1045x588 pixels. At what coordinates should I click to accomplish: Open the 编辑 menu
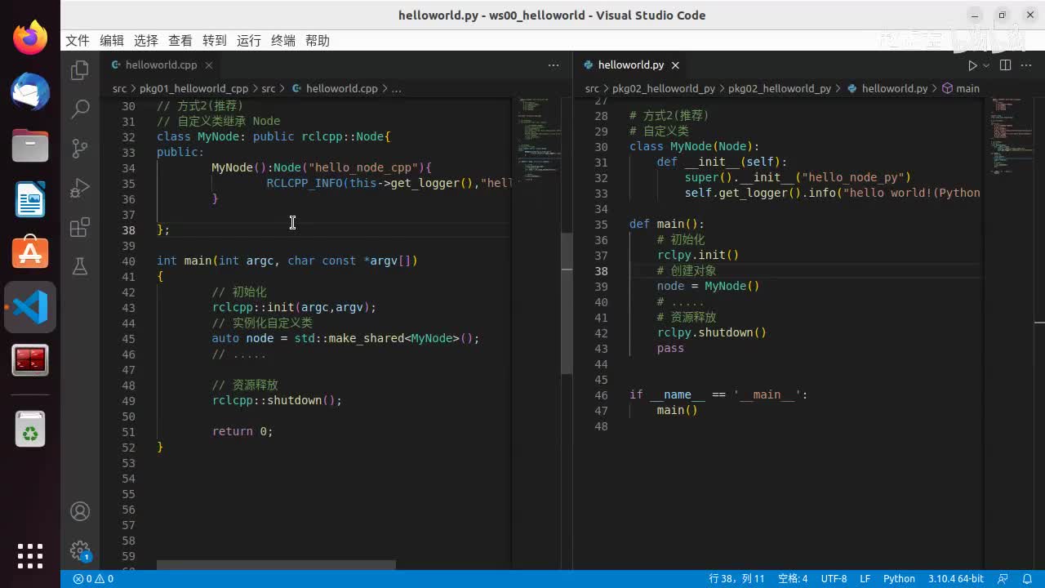coord(112,41)
